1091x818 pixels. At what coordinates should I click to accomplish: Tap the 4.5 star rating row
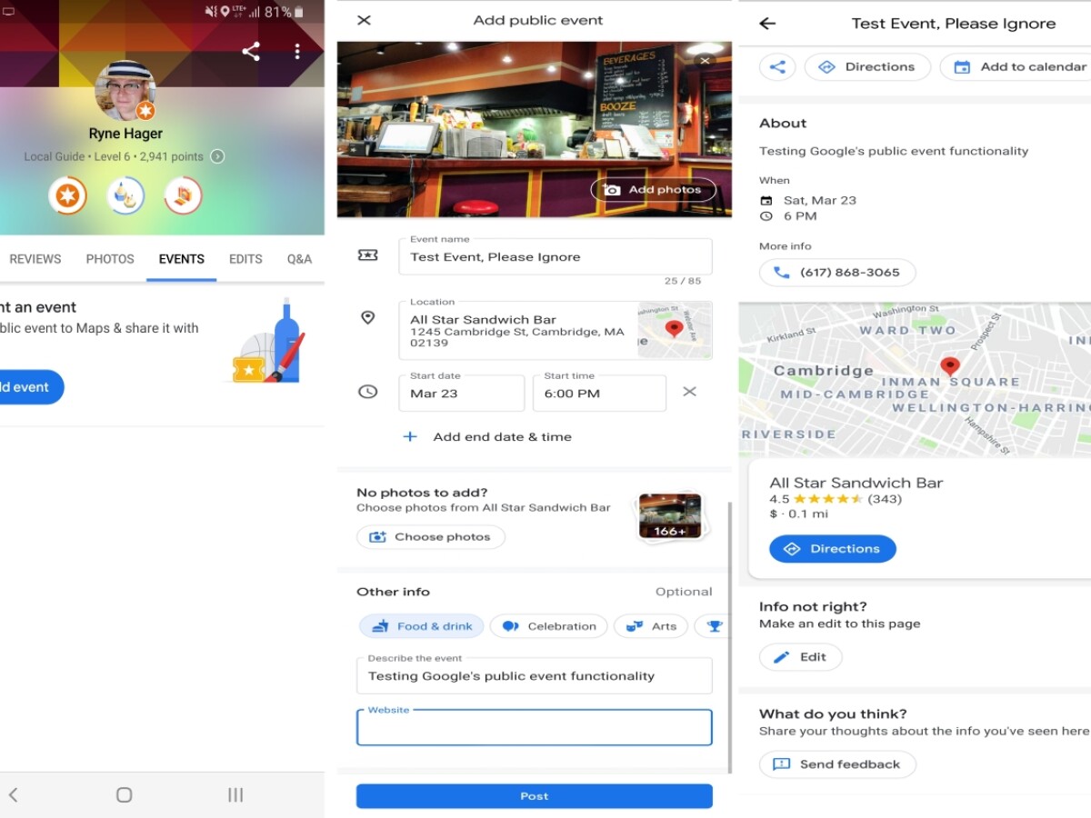[836, 499]
